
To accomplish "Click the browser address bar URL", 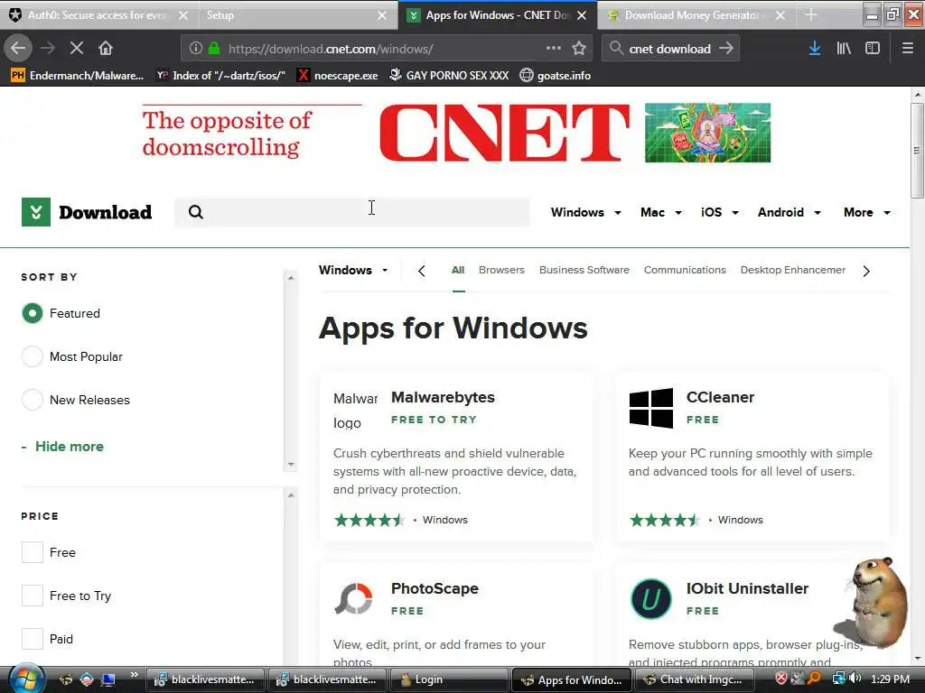I will pos(331,49).
